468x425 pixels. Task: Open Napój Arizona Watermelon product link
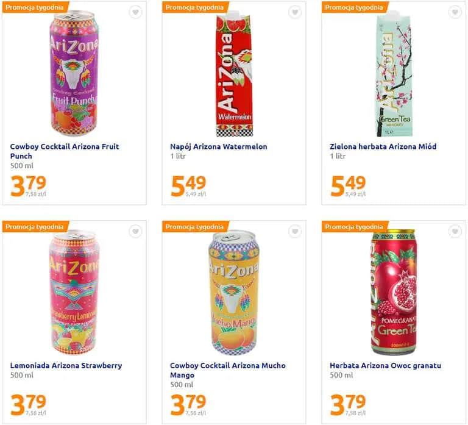coord(218,146)
